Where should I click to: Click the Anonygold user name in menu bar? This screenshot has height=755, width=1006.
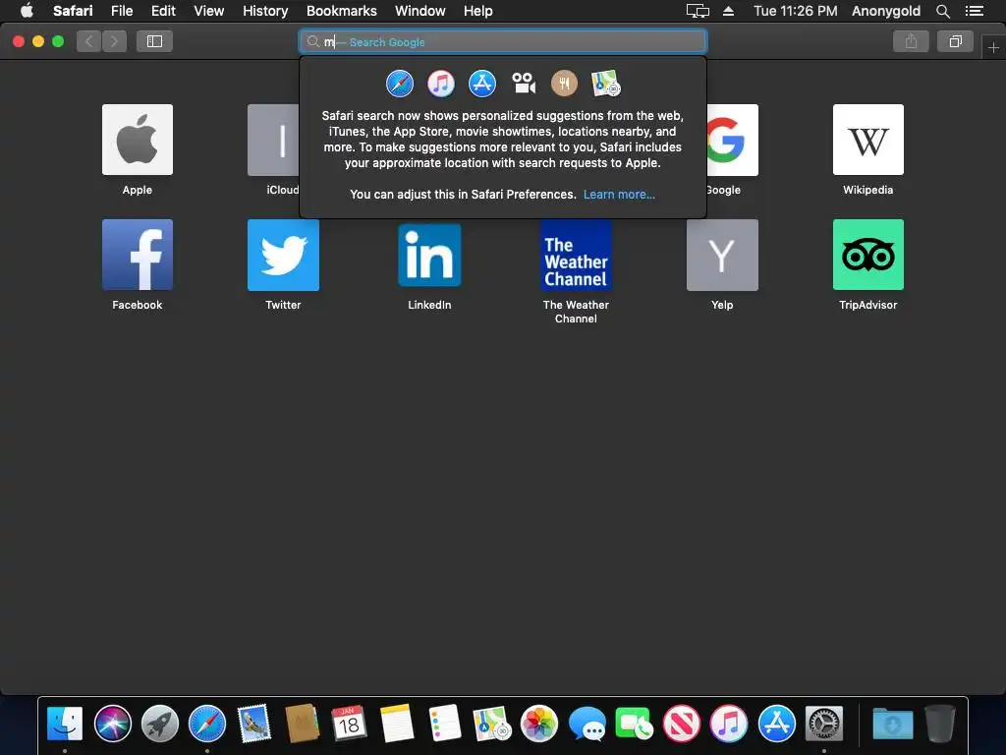(x=885, y=11)
